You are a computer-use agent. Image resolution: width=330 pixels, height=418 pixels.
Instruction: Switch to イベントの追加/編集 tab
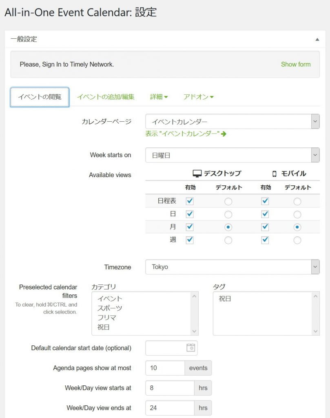[x=106, y=97]
